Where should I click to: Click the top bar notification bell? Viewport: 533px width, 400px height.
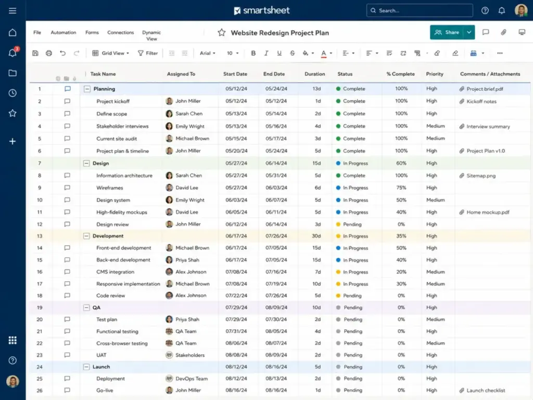[502, 10]
